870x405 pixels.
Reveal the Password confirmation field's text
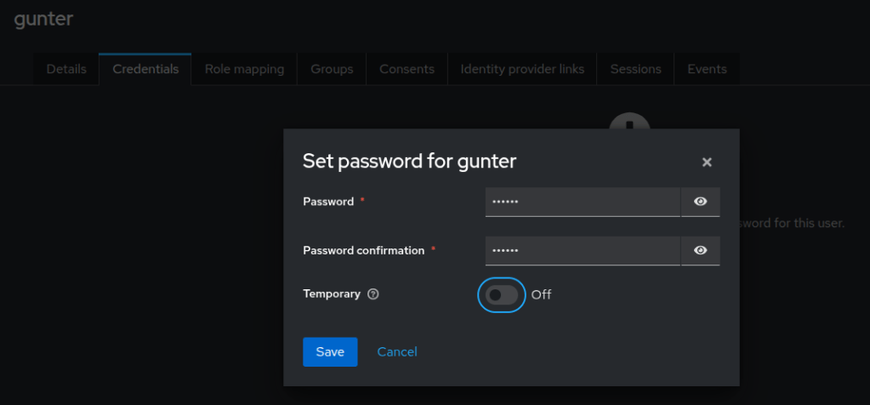700,251
